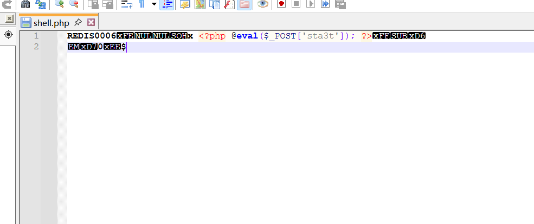The image size is (534, 224).
Task: Toggle Show All Characters pilcrow icon
Action: tap(141, 4)
